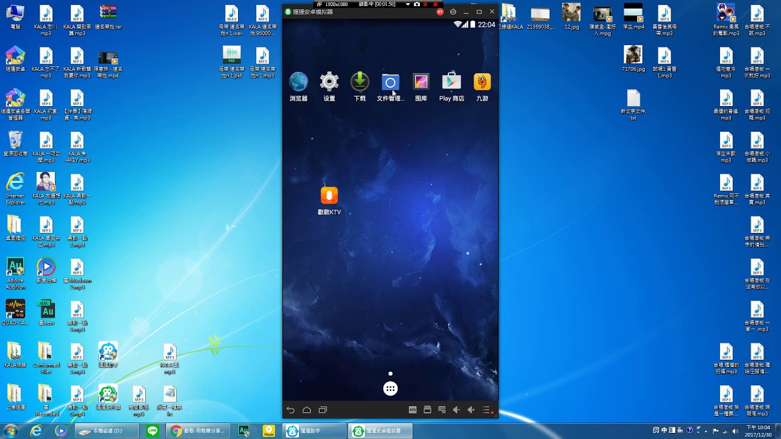The width and height of the screenshot is (781, 439).
Task: Click the red VT badge in emulator title bar
Action: 440,12
